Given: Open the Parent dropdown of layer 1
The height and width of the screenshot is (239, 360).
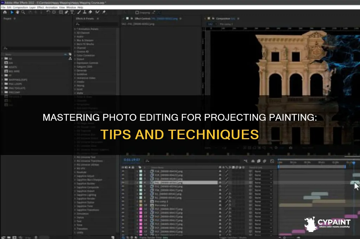Looking at the screenshot, I should [263, 171].
